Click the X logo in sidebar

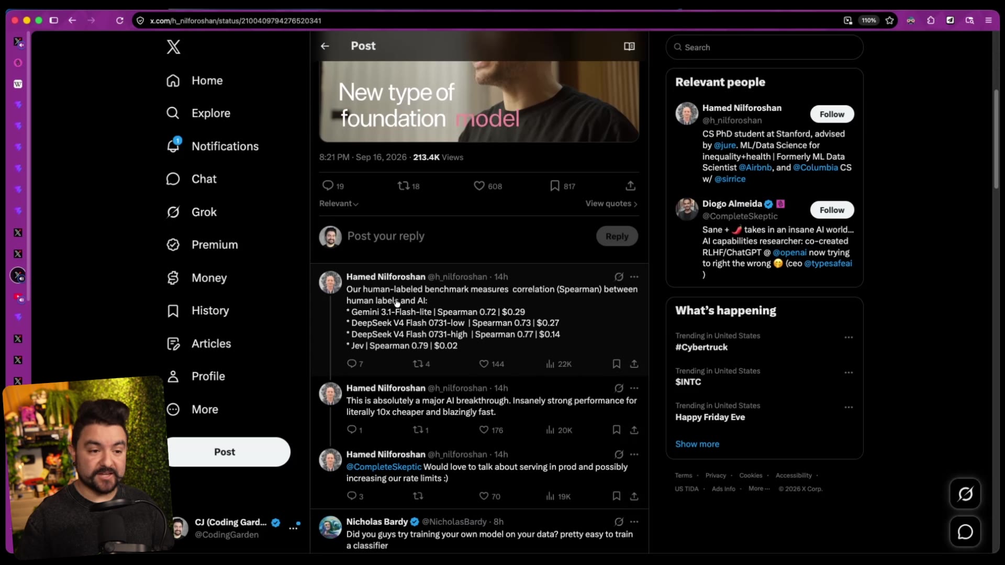coord(173,47)
